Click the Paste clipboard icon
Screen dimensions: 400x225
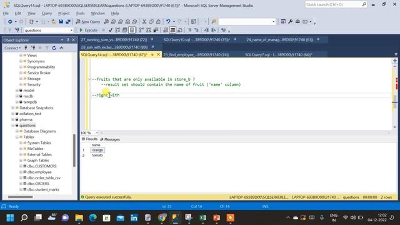158,22
